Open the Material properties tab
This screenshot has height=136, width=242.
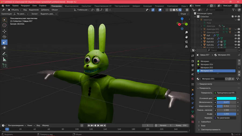193,116
